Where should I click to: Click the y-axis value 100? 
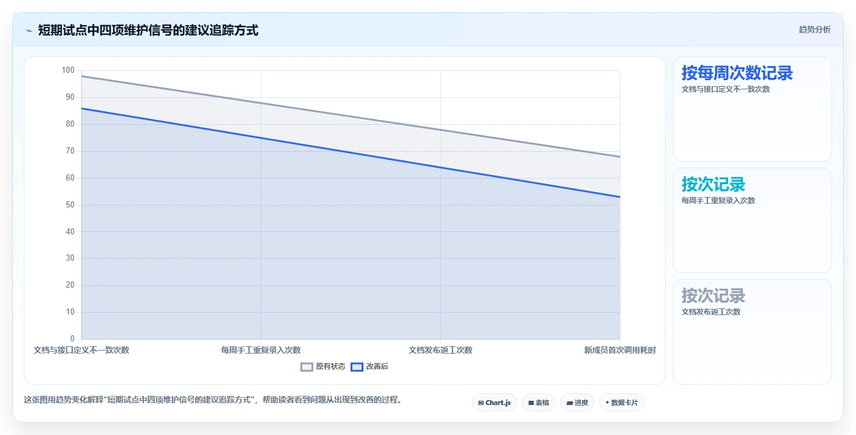click(x=68, y=70)
